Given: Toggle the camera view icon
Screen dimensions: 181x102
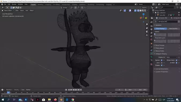Looking at the screenshot, I should pos(147,31).
